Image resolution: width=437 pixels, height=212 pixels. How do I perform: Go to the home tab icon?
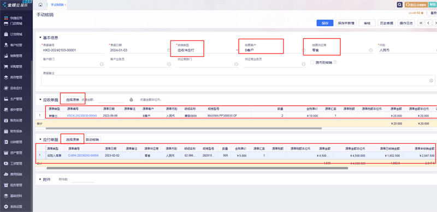(40, 5)
